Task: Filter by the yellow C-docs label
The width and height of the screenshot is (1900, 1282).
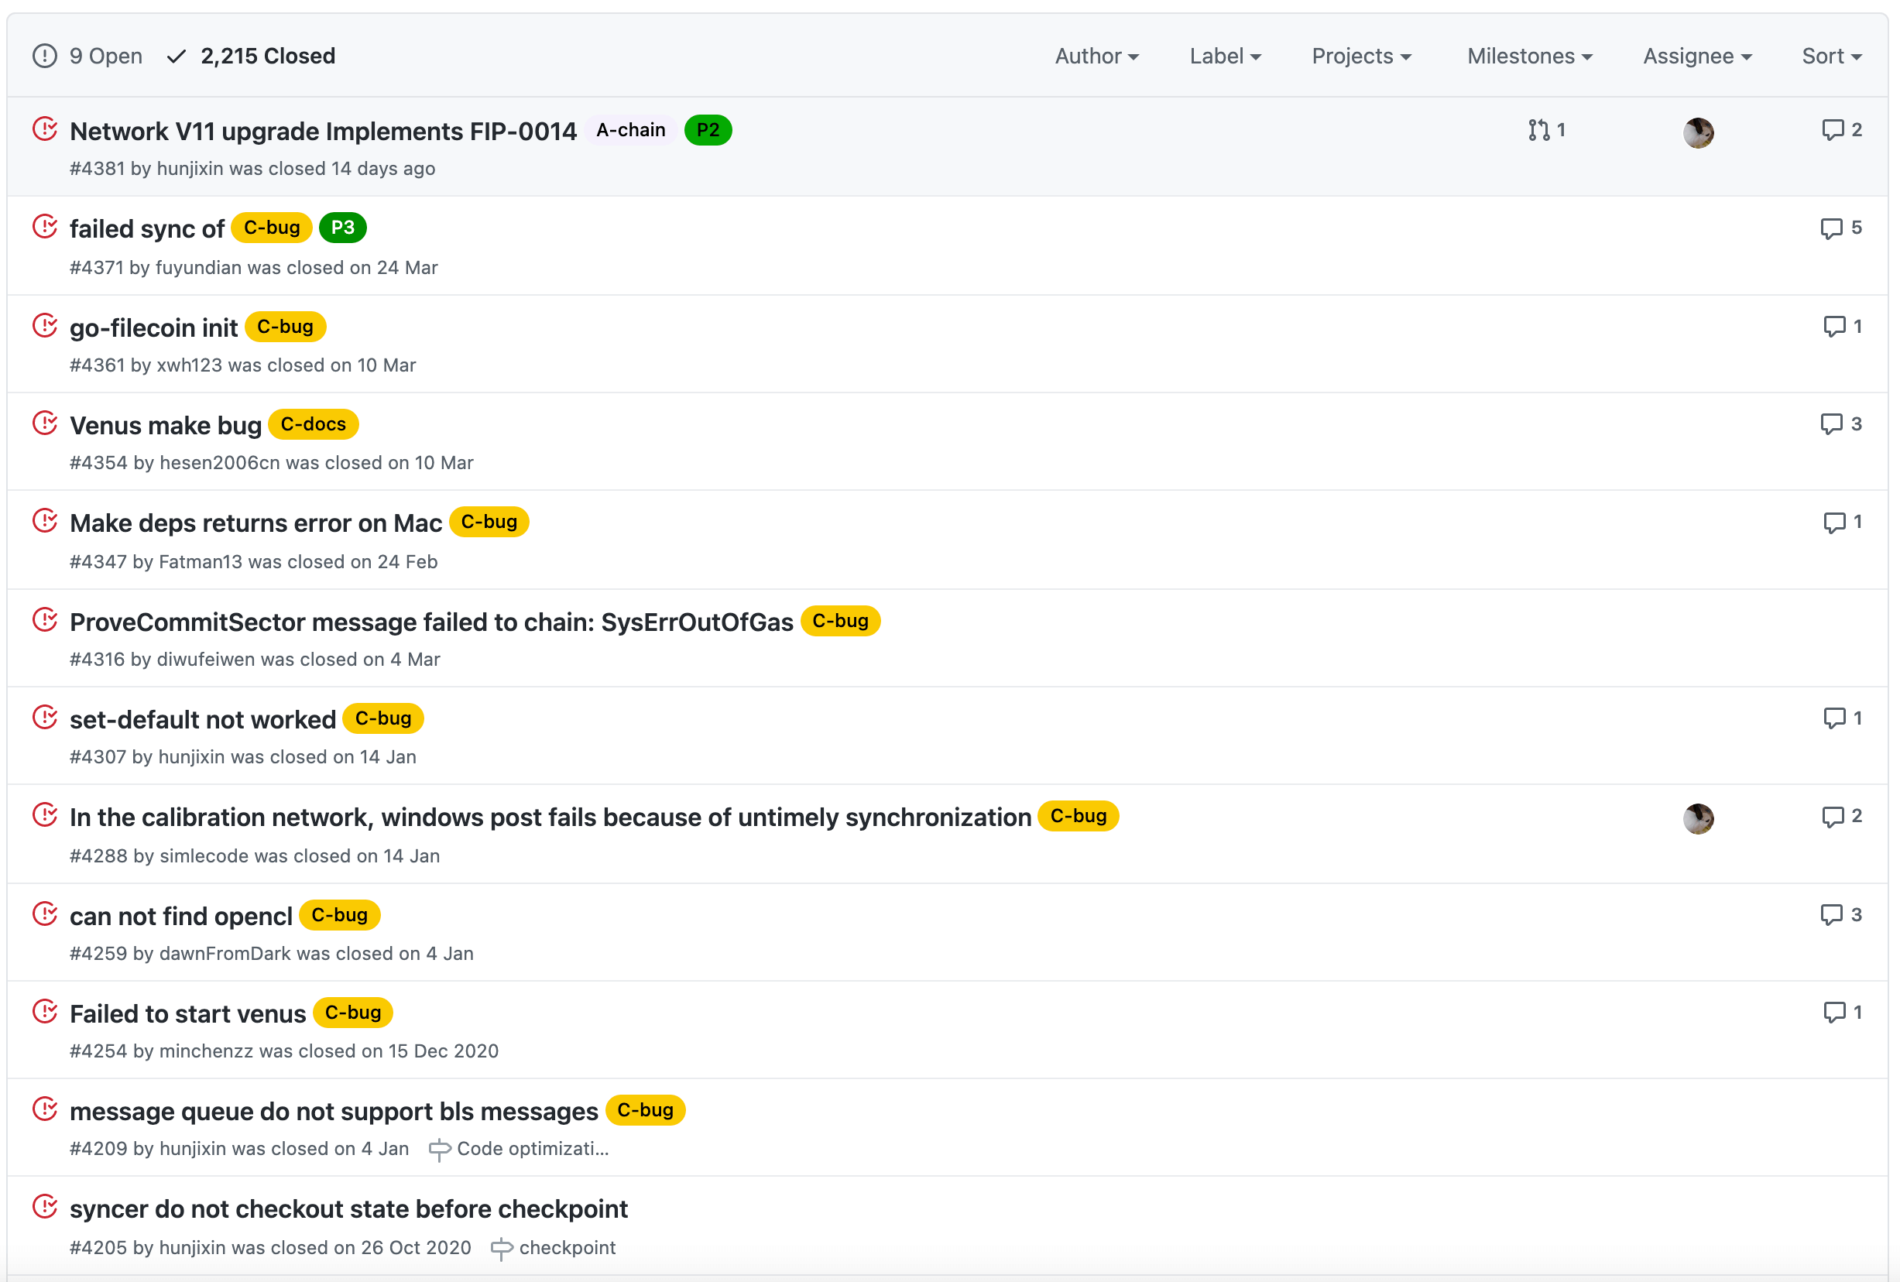Action: click(x=313, y=424)
